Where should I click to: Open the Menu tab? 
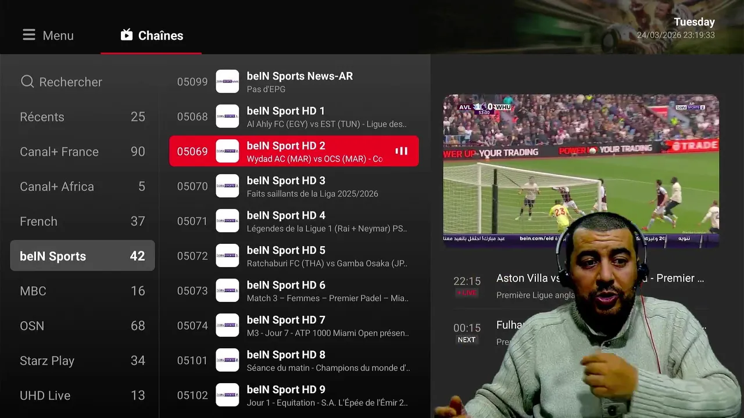[48, 35]
